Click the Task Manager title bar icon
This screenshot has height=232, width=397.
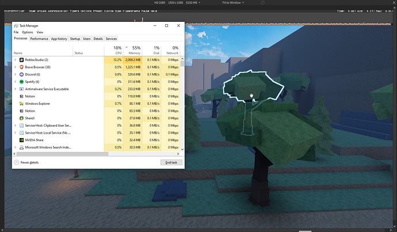click(16, 25)
